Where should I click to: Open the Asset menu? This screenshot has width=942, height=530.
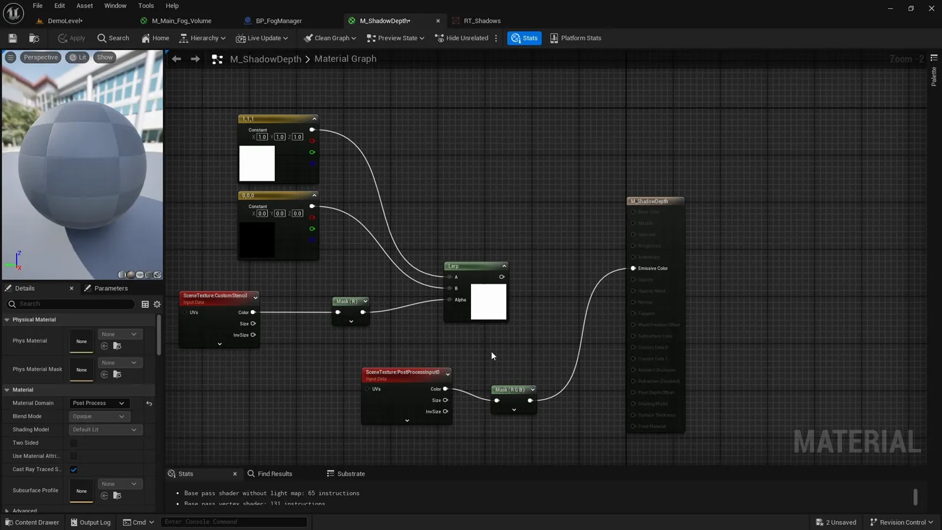pyautogui.click(x=85, y=6)
